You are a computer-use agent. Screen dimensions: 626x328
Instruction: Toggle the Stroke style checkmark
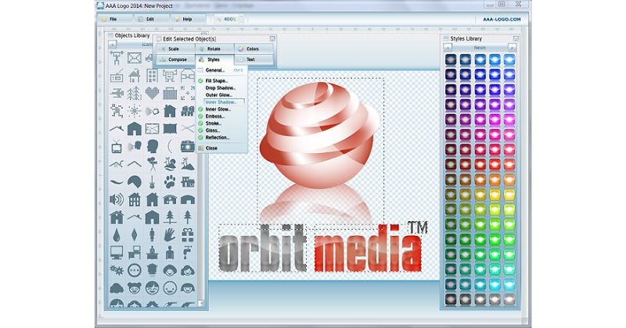[x=201, y=123]
